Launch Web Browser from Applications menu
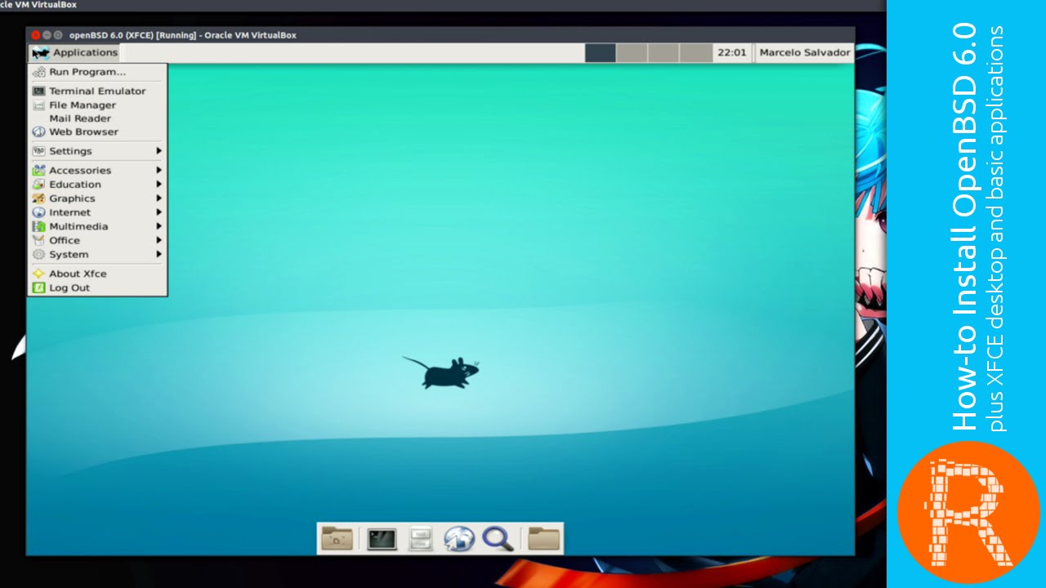 (x=97, y=131)
